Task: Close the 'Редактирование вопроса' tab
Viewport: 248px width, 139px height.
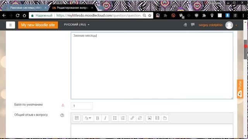Action: 92,8
